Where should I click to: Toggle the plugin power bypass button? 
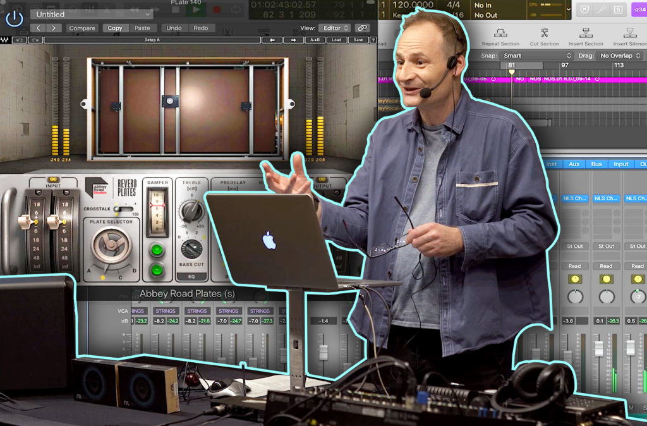[14, 18]
